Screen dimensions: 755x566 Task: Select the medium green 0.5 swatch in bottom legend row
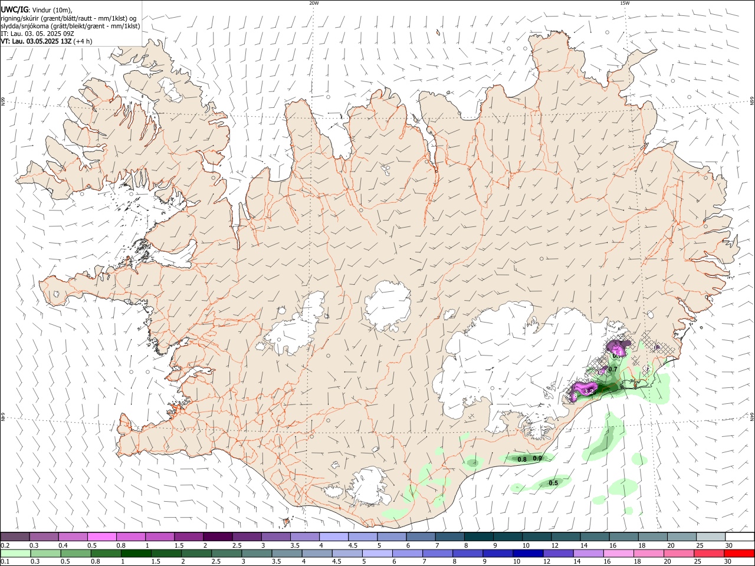click(75, 553)
